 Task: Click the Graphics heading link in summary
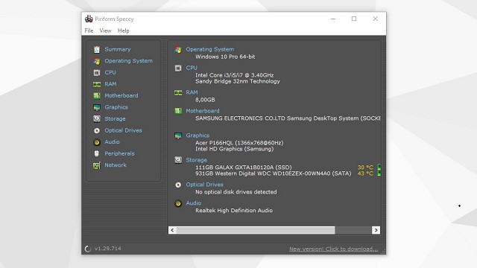click(x=198, y=135)
